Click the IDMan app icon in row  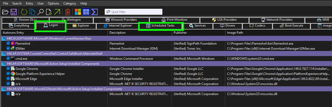coord(13,49)
